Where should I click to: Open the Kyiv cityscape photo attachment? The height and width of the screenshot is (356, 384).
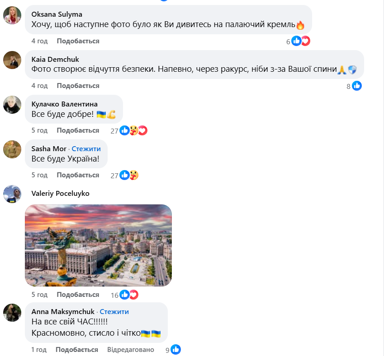pyautogui.click(x=98, y=245)
